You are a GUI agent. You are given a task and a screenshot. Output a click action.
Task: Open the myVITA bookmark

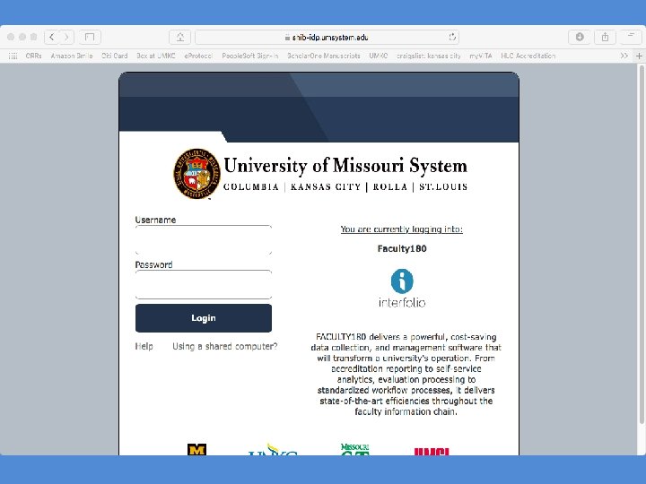481,56
